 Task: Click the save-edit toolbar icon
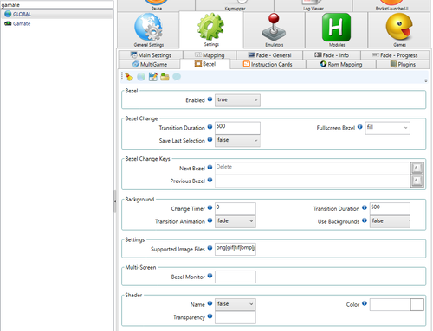pyautogui.click(x=152, y=77)
